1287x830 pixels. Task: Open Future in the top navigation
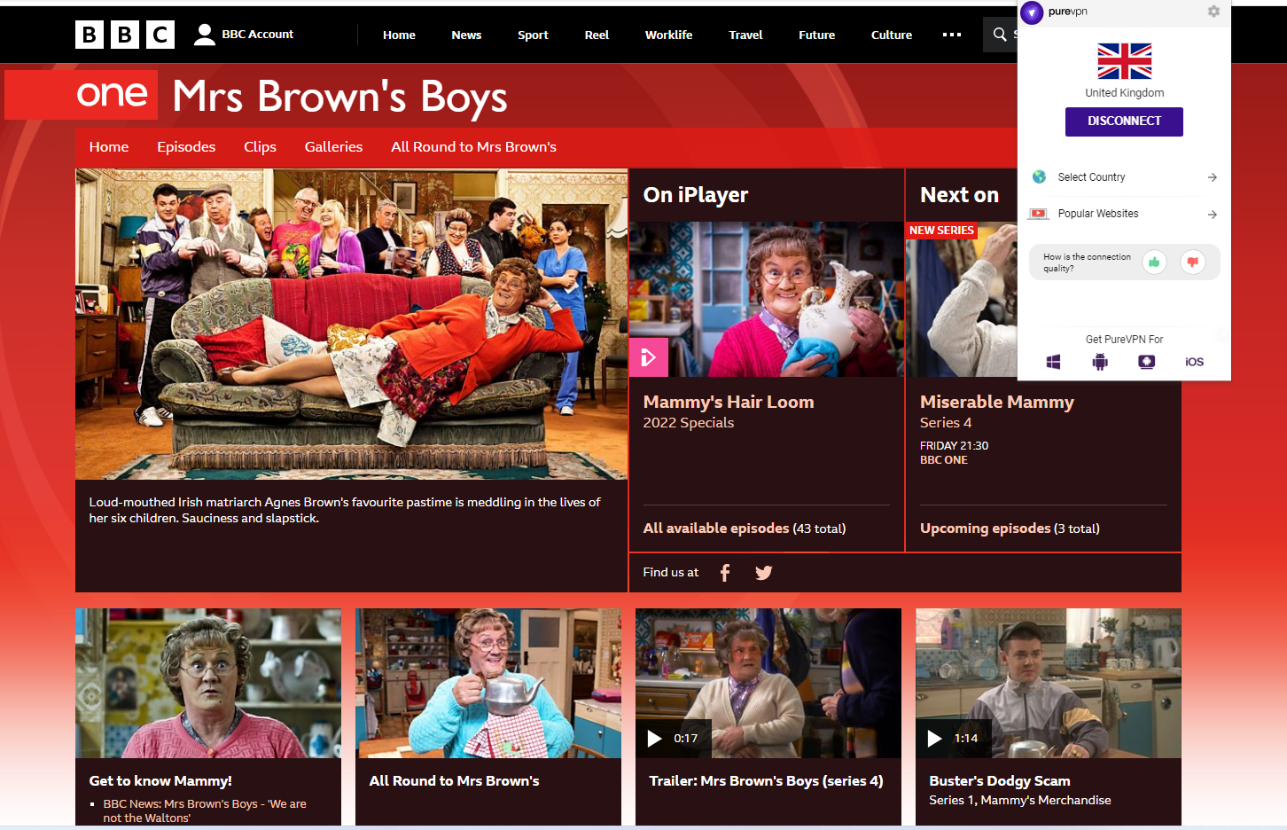click(x=816, y=35)
